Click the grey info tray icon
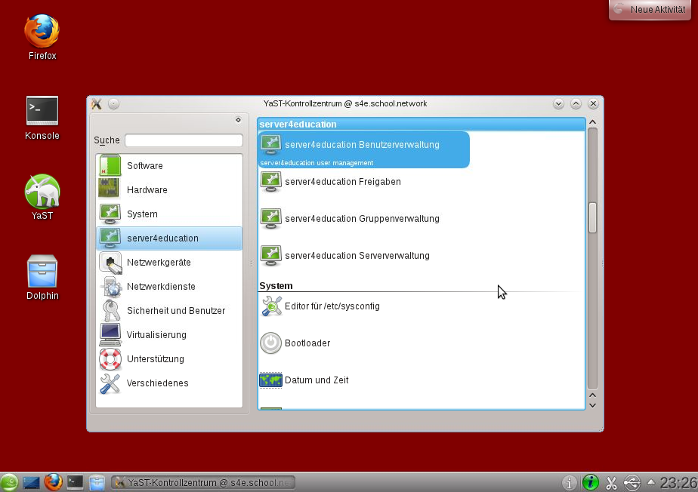The image size is (698, 492). [x=570, y=482]
